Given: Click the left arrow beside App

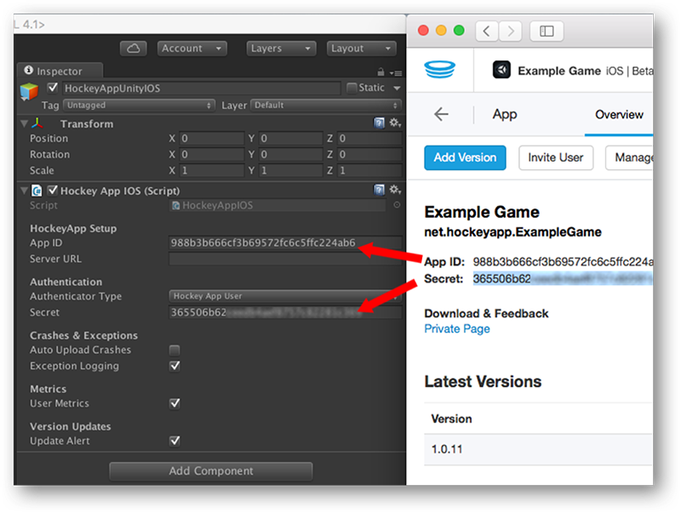Looking at the screenshot, I should 441,115.
